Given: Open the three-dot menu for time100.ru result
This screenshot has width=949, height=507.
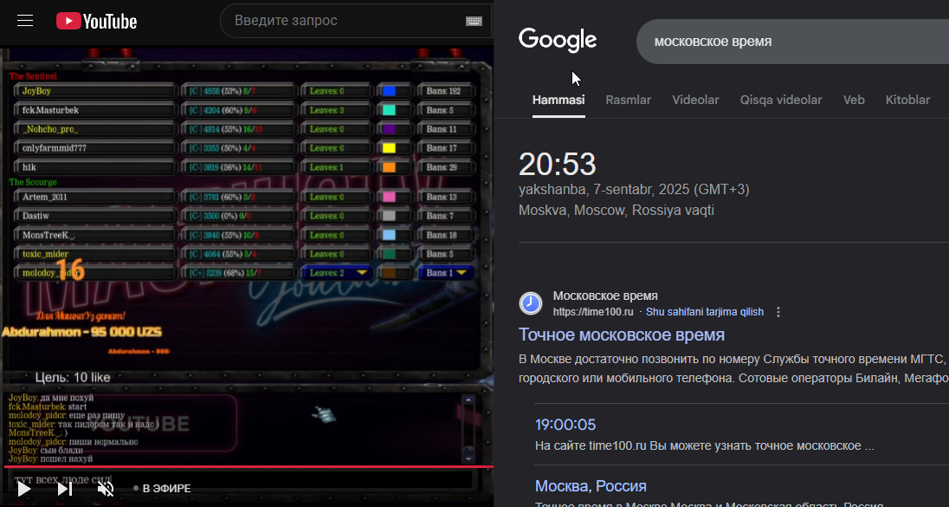Looking at the screenshot, I should 778,312.
